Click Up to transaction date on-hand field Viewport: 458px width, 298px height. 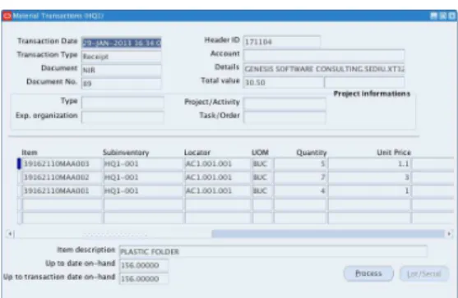pyautogui.click(x=144, y=278)
